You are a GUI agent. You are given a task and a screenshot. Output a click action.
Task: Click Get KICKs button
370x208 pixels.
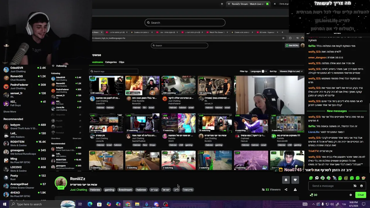292,45
